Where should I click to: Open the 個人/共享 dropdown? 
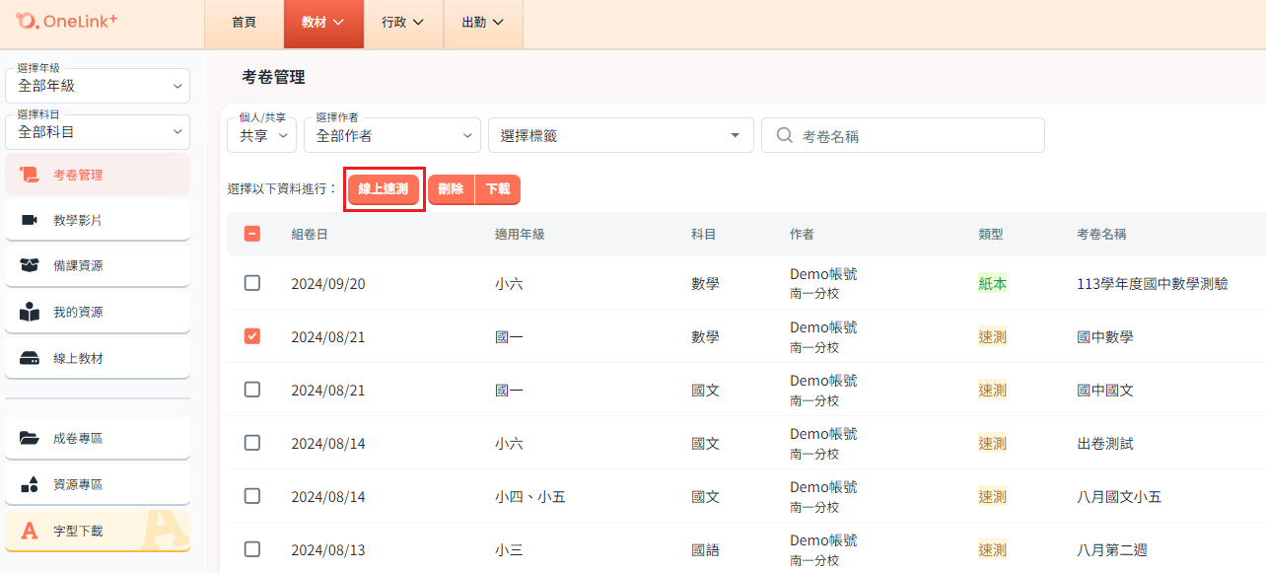[261, 135]
